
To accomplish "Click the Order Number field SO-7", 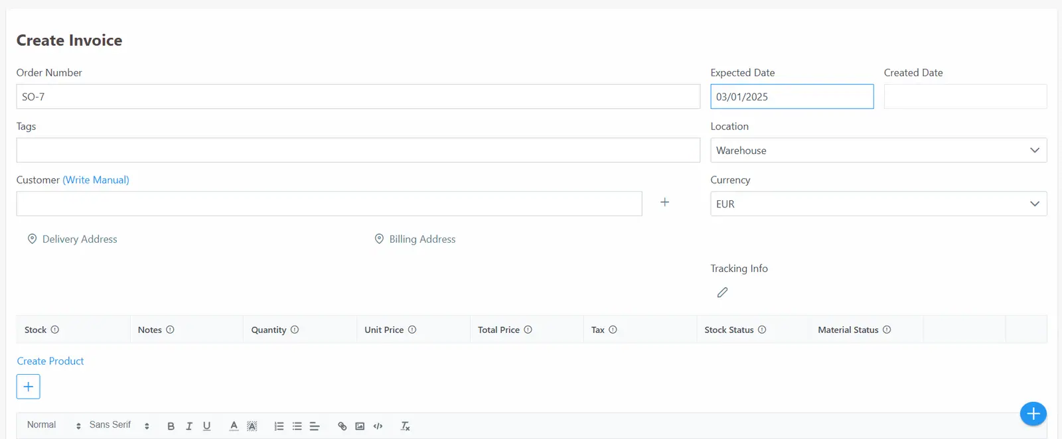I will [358, 97].
